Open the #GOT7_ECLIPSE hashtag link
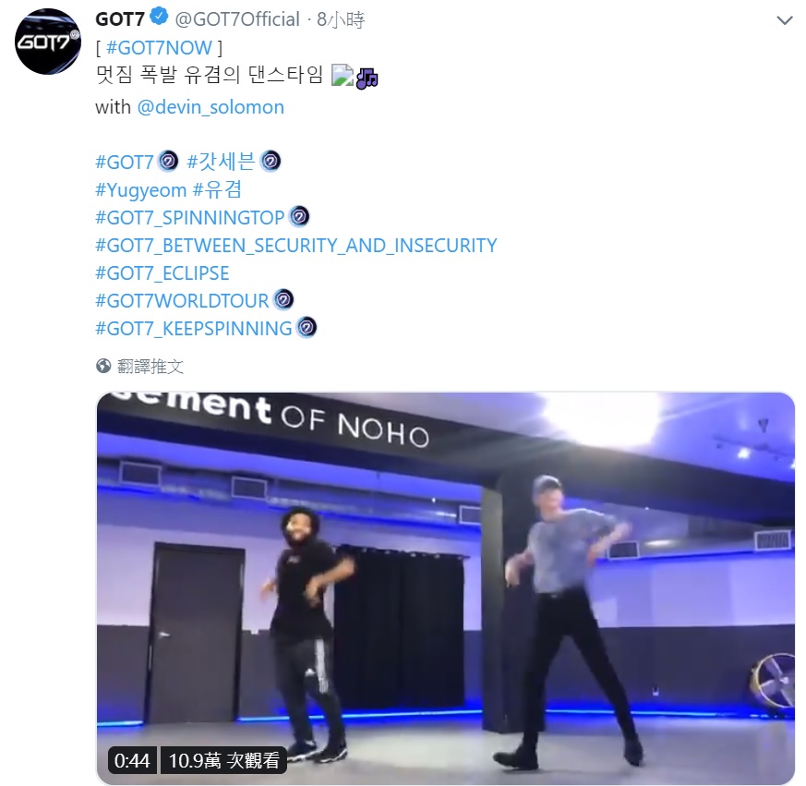The image size is (806, 786). click(x=162, y=273)
